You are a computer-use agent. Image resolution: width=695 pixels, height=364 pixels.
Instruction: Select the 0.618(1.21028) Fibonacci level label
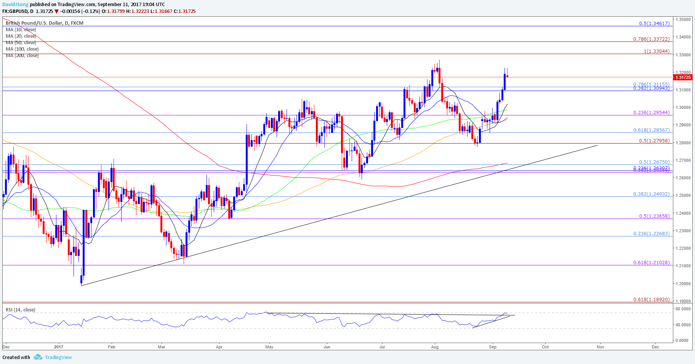(652, 263)
